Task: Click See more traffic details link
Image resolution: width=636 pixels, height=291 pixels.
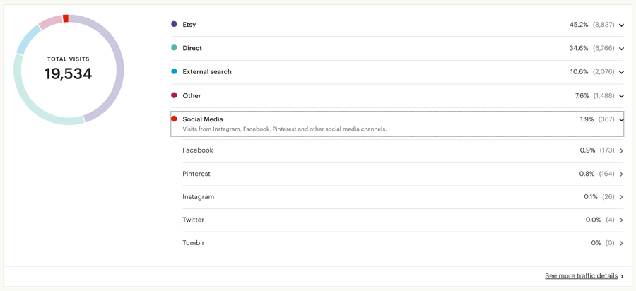Action: (x=582, y=275)
